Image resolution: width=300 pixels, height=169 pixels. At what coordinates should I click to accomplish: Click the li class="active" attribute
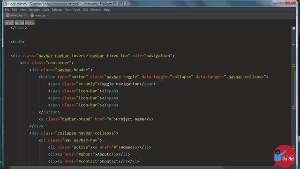(x=74, y=147)
